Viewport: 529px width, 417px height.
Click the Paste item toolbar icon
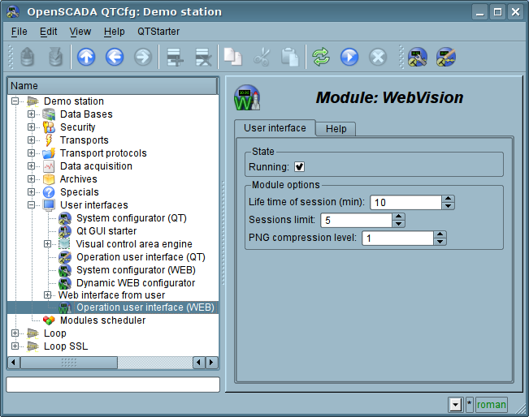point(290,57)
